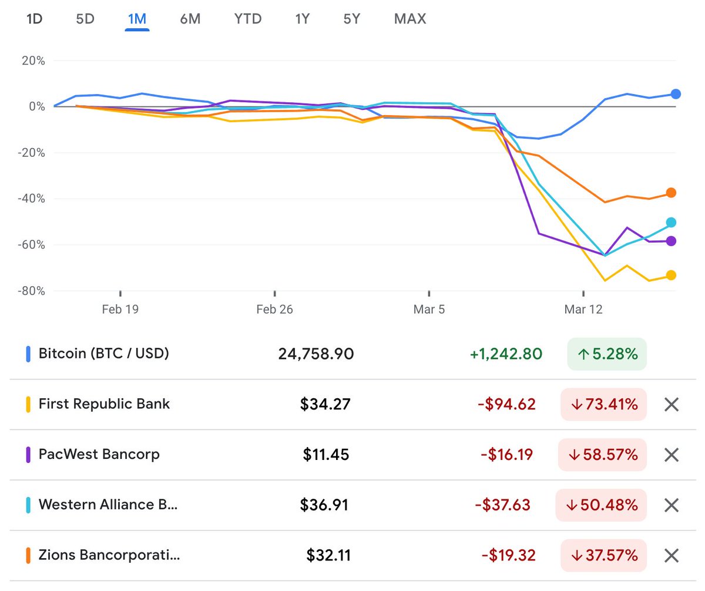
Task: Click Zions down 37.57% badge
Action: click(603, 556)
